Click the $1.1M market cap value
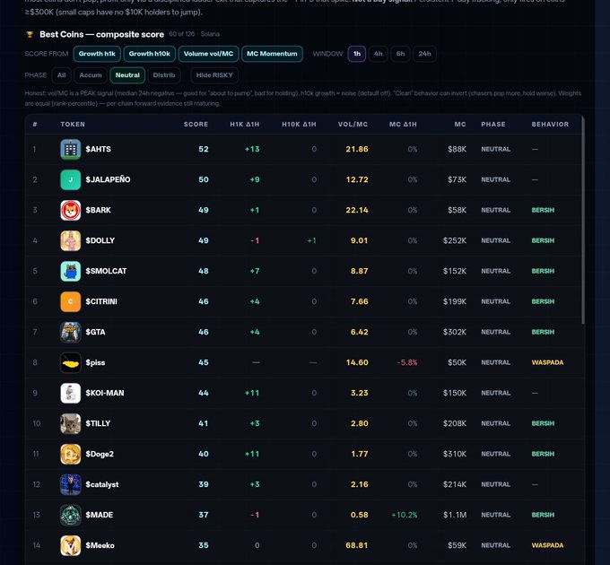Viewport: 610px width, 565px height. pos(455,515)
